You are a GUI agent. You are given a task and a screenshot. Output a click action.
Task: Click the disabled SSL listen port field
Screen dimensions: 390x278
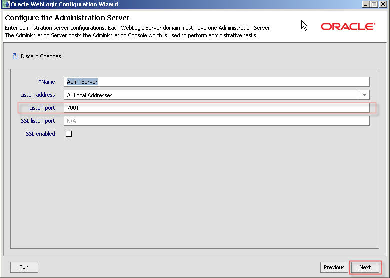pos(217,121)
